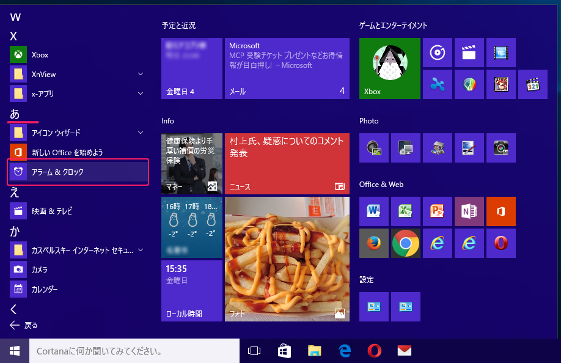Image resolution: width=561 pixels, height=363 pixels.
Task: Open the black camera app tile
Action: click(501, 148)
